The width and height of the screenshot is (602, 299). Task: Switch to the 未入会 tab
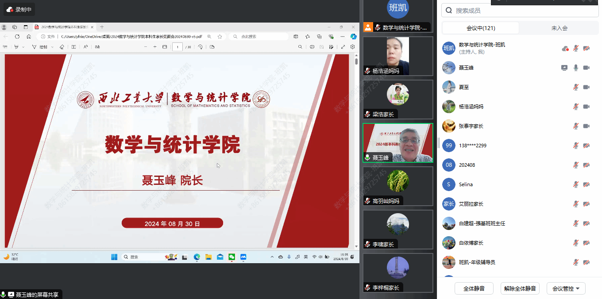point(559,28)
